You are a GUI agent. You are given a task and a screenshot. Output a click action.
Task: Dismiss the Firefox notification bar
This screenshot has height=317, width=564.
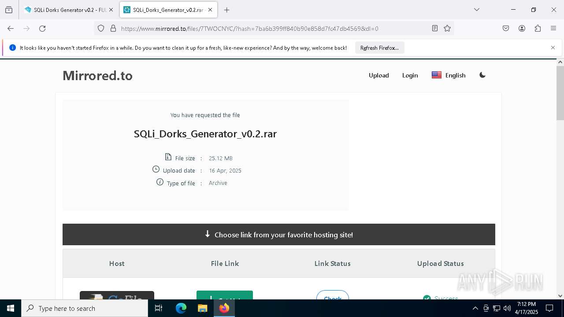553,48
